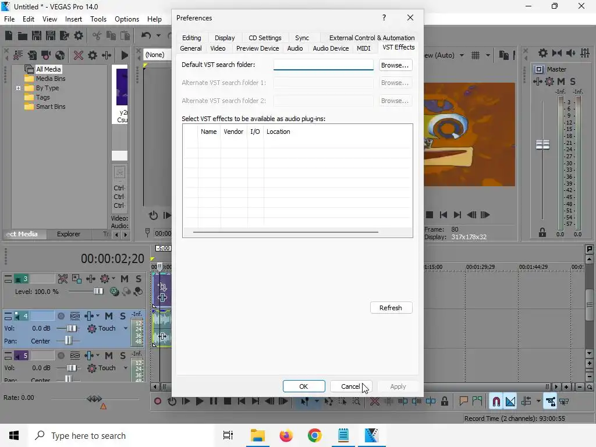Image resolution: width=596 pixels, height=447 pixels.
Task: Arm audio track 4 for recording
Action: coord(61,316)
